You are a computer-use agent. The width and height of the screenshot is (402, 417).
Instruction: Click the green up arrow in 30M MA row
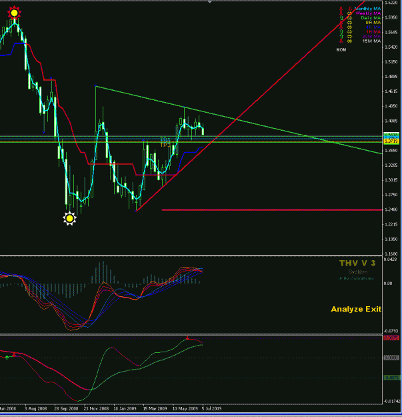click(x=341, y=36)
